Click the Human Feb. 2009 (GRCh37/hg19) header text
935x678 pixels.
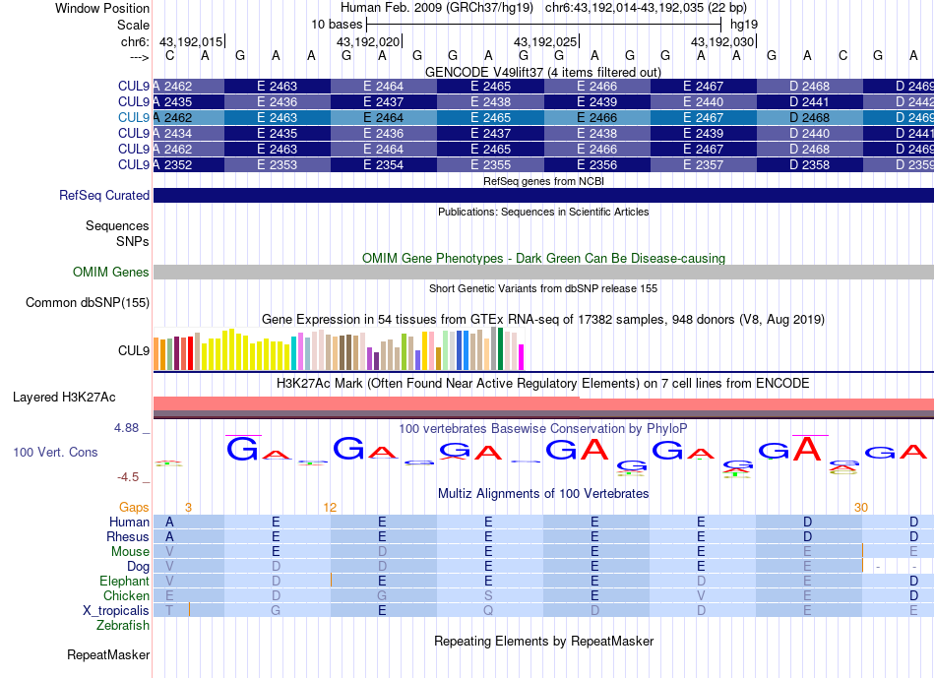[438, 8]
